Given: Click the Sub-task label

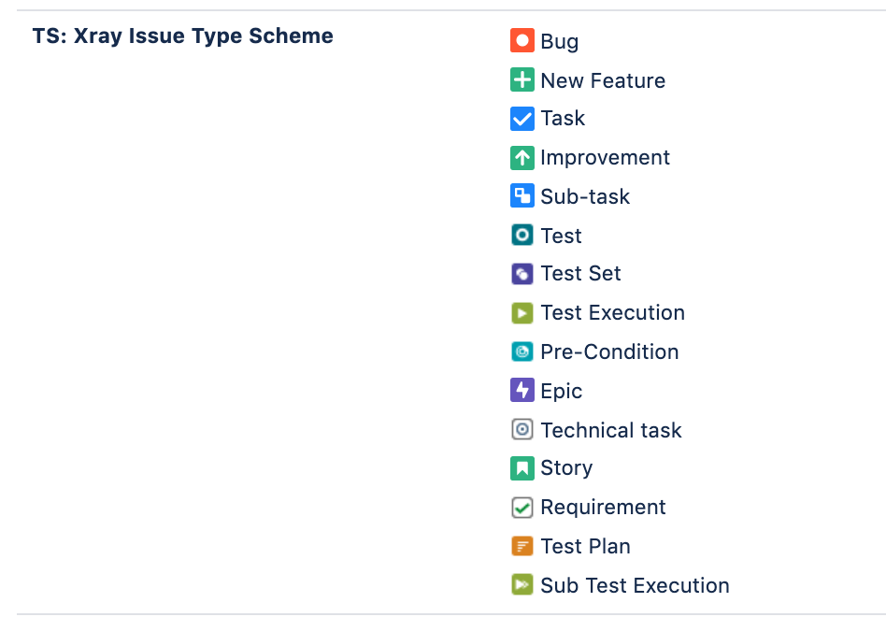Looking at the screenshot, I should 585,196.
